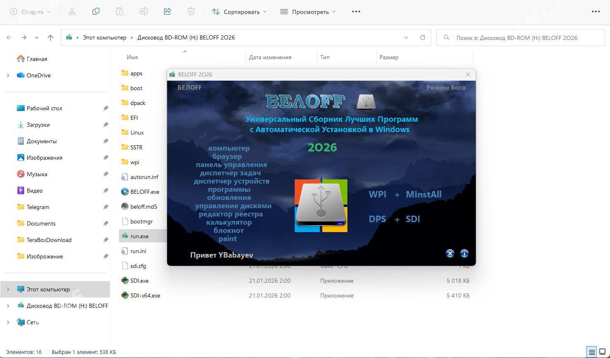Go up one folder level arrow
Image resolution: width=610 pixels, height=358 pixels.
coord(50,37)
